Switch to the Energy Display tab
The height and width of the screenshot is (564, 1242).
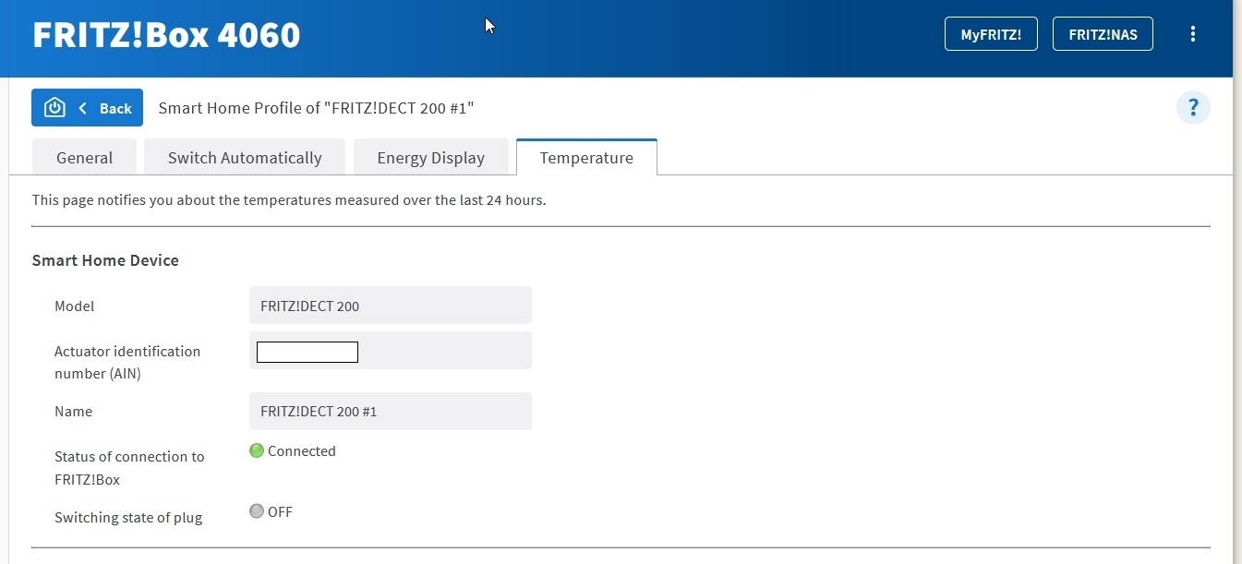(x=430, y=158)
